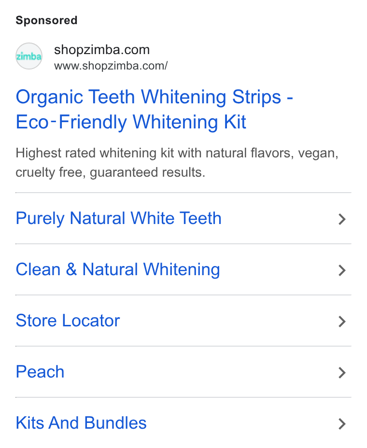The image size is (367, 448).
Task: Open the Purely Natural White Teeth sitelink
Action: tap(119, 219)
